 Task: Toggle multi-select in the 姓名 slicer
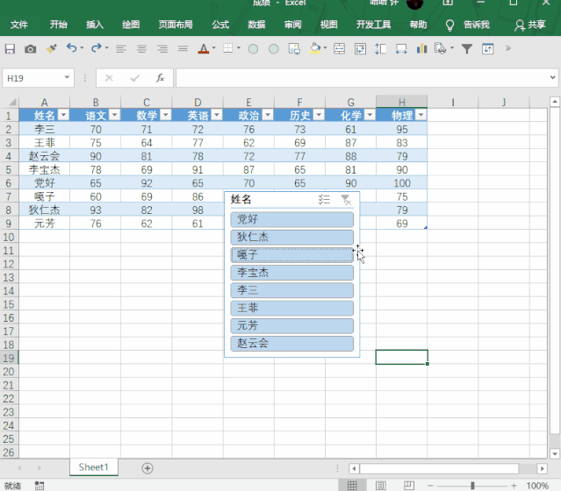tap(324, 199)
